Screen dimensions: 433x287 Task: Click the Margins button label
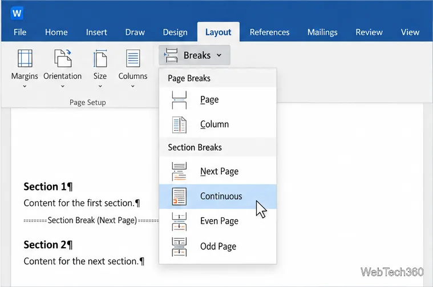[x=25, y=76]
